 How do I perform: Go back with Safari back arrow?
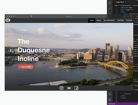16,16
